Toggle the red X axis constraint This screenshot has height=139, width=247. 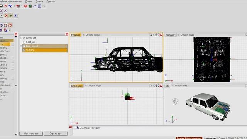(x=6, y=15)
